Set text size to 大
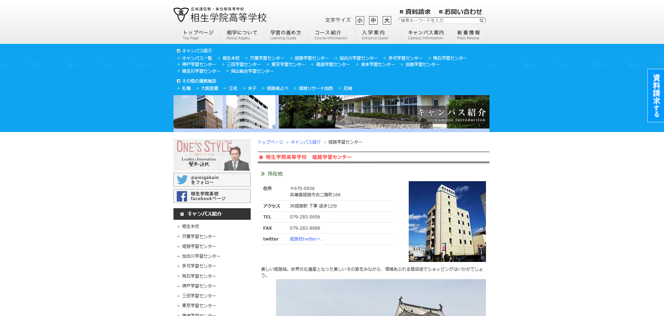Image resolution: width=664 pixels, height=316 pixels. [387, 20]
